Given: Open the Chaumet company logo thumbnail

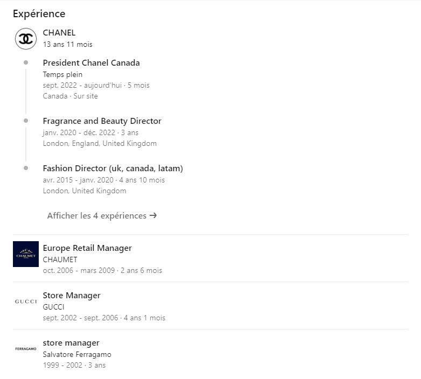Looking at the screenshot, I should 26,254.
